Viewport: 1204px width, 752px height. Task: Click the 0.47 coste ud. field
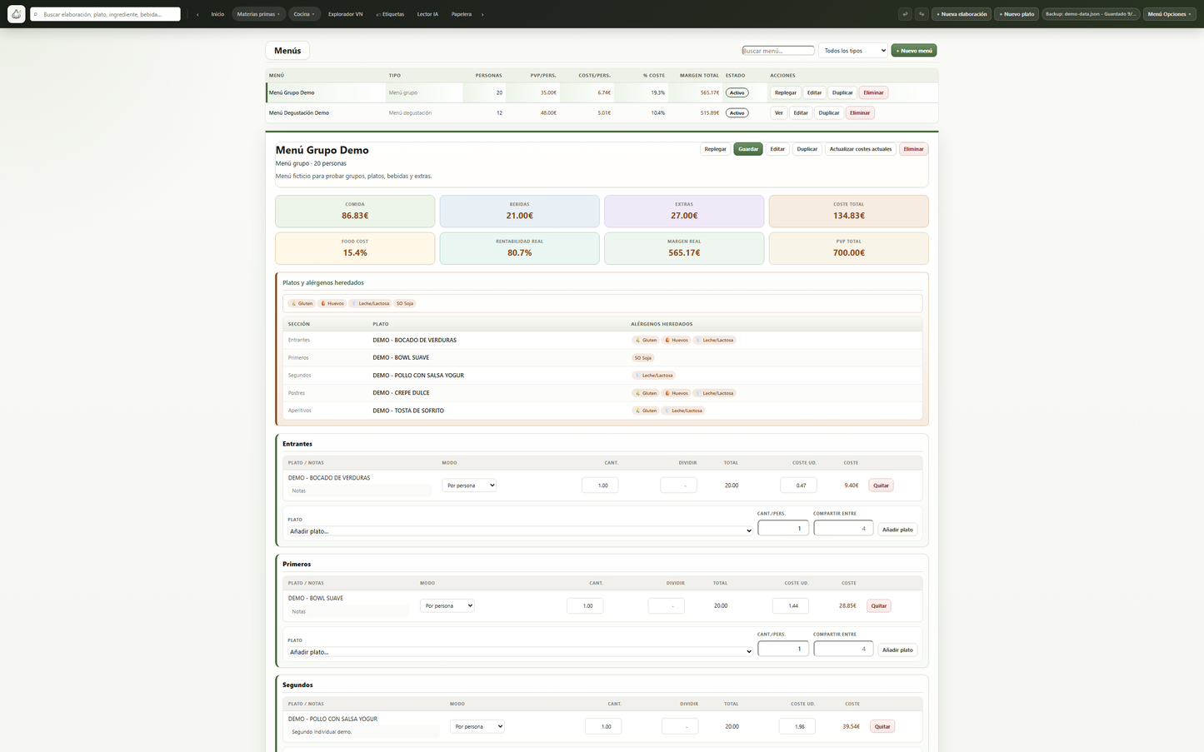[798, 486]
